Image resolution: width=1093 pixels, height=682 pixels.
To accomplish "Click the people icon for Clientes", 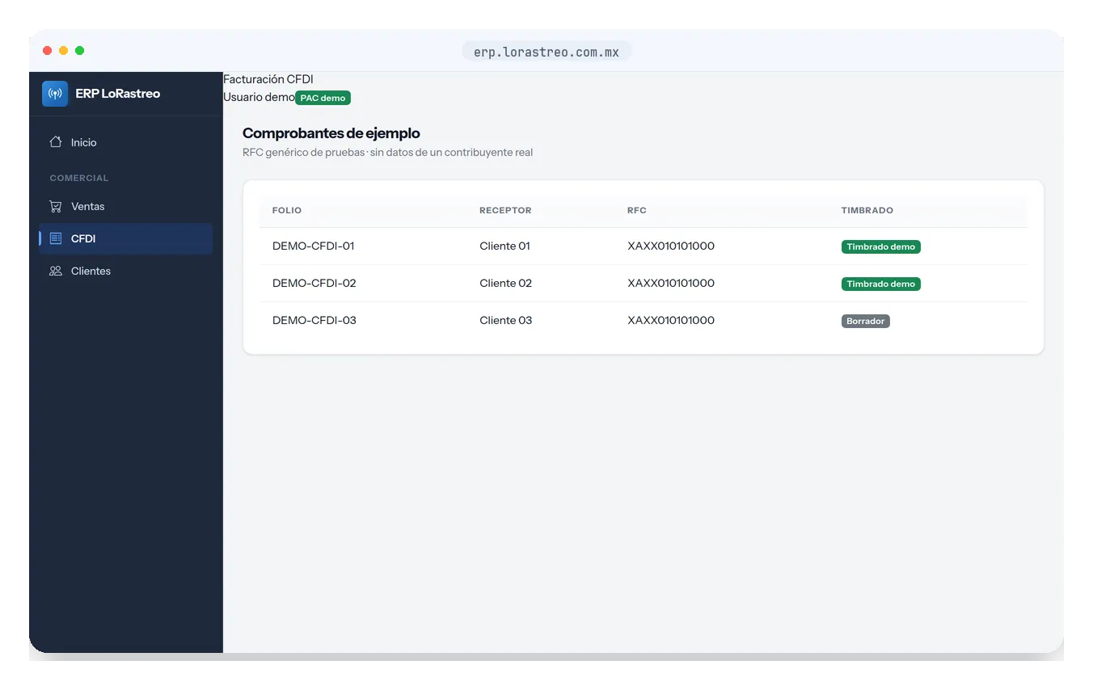I will [56, 272].
